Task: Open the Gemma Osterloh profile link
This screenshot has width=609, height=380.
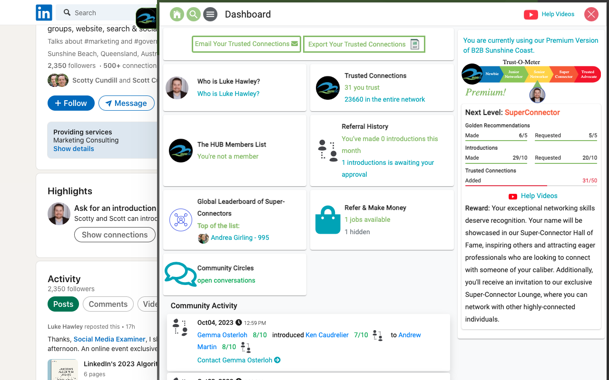Action: pos(222,335)
